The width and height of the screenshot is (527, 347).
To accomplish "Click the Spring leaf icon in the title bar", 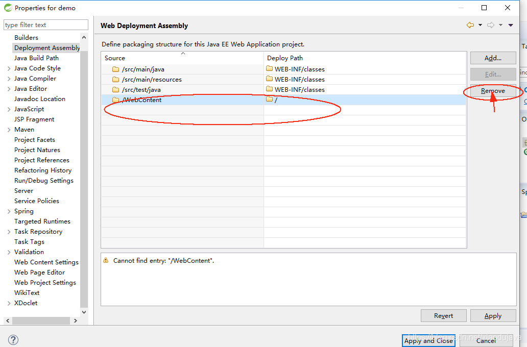I will [7, 8].
